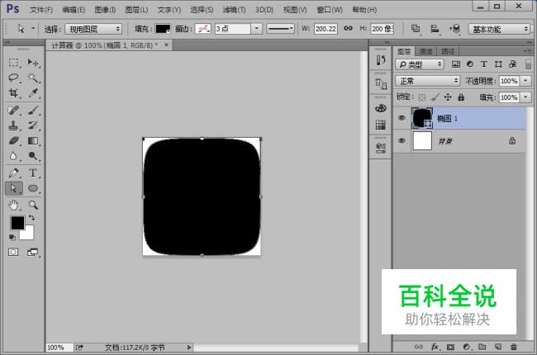This screenshot has height=355, width=537.
Task: Open tool preset picker arrow
Action: 33,28
